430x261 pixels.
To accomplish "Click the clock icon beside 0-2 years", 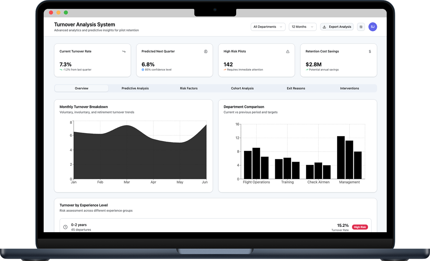I will point(65,227).
